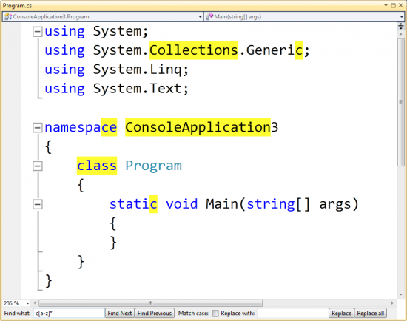Click the Find Next button
This screenshot has height=321, width=407.
pyautogui.click(x=120, y=313)
